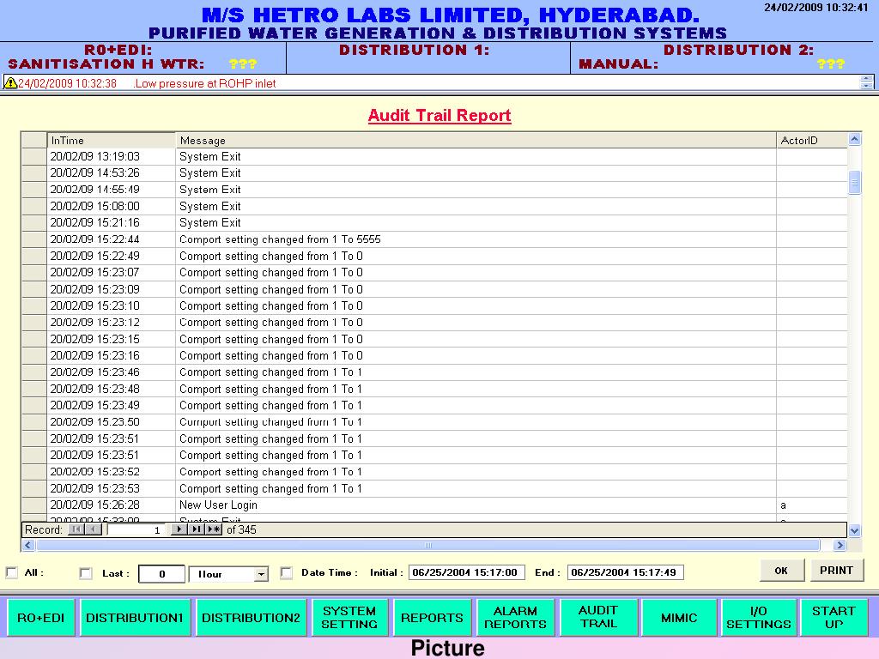Click the record number field
Image resolution: width=879 pixels, height=659 pixels.
click(x=136, y=529)
